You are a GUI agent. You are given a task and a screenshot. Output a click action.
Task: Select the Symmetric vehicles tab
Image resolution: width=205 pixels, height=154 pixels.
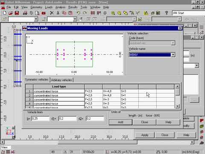pos(37,80)
